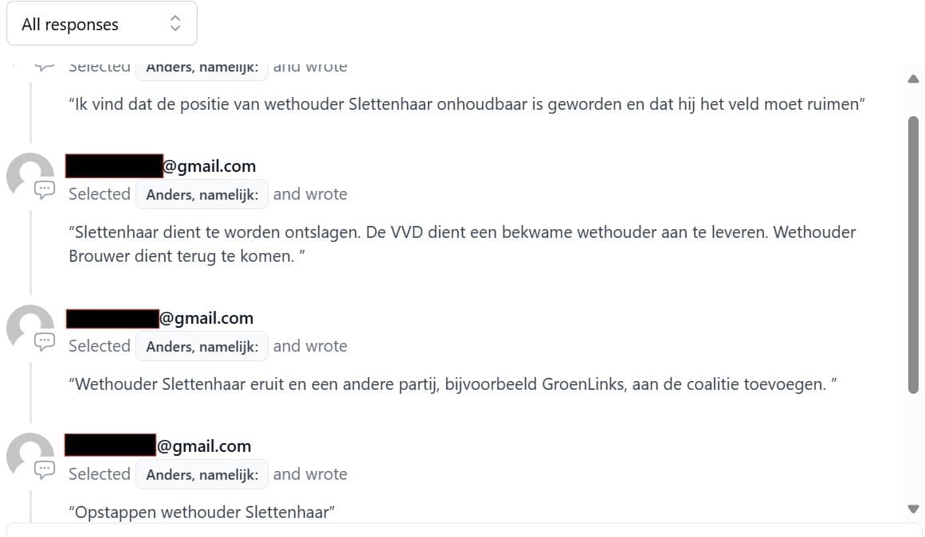Click comment bubble icon beside 'Slettenhaar dient te worden ontslagen' response
Viewport: 925px width, 537px height.
(45, 189)
